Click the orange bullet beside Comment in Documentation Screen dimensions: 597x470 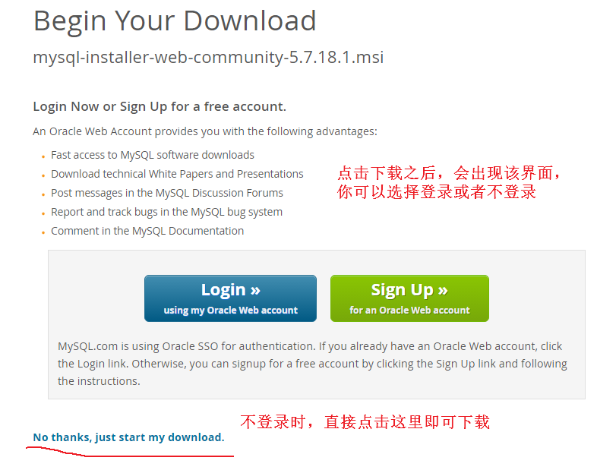[43, 232]
